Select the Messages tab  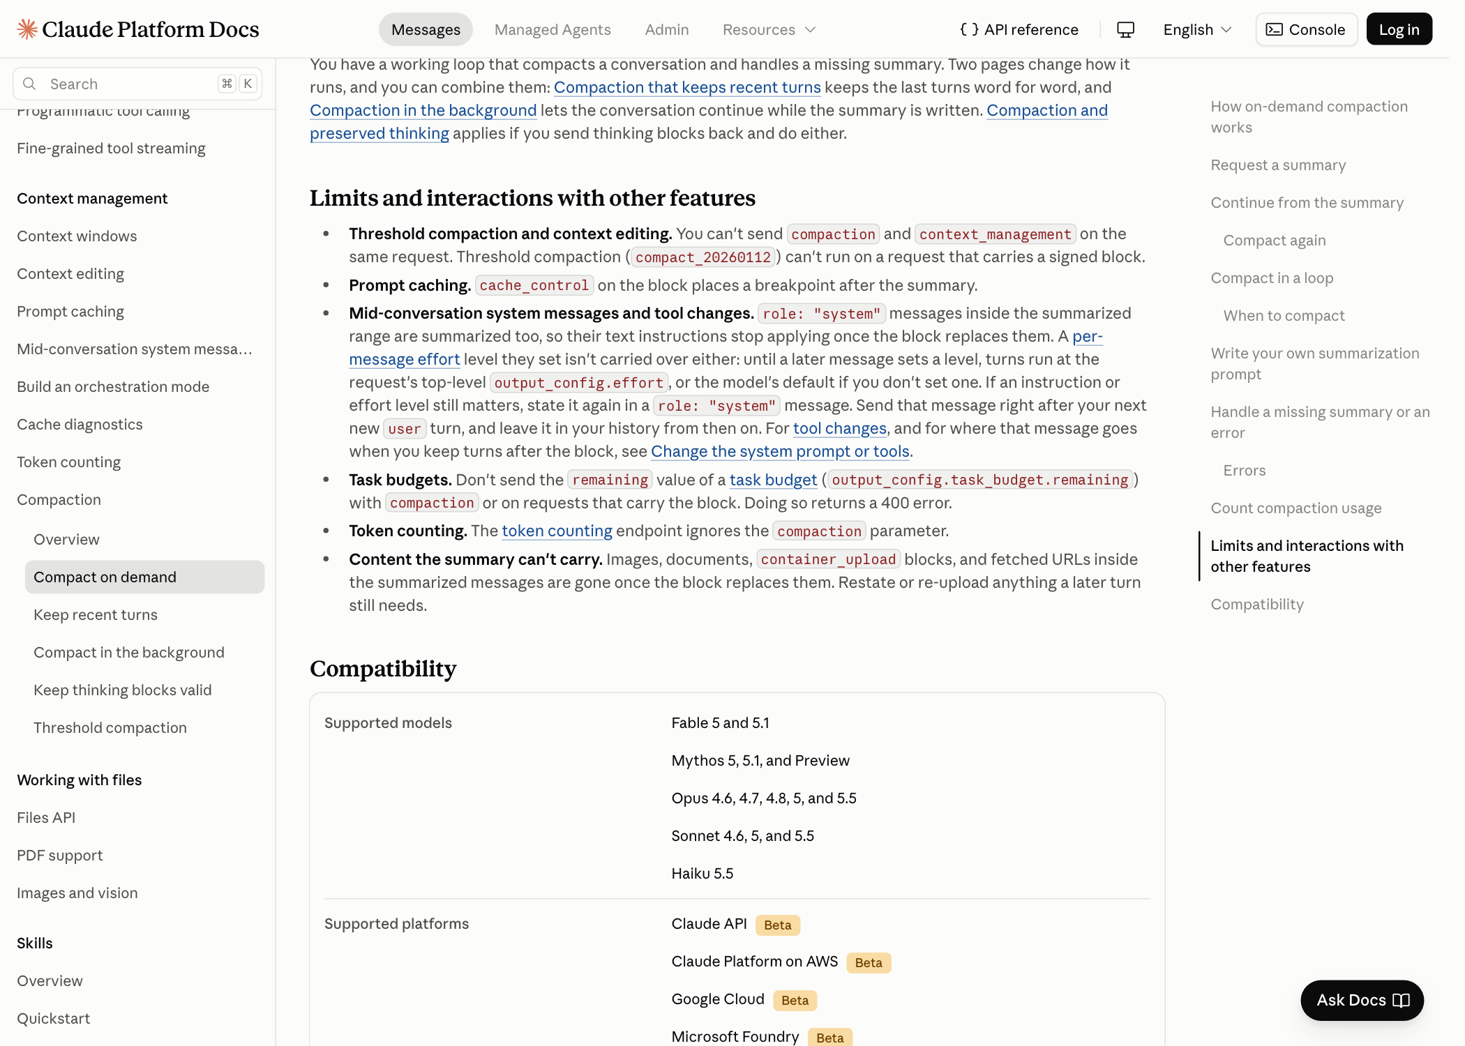pos(426,29)
